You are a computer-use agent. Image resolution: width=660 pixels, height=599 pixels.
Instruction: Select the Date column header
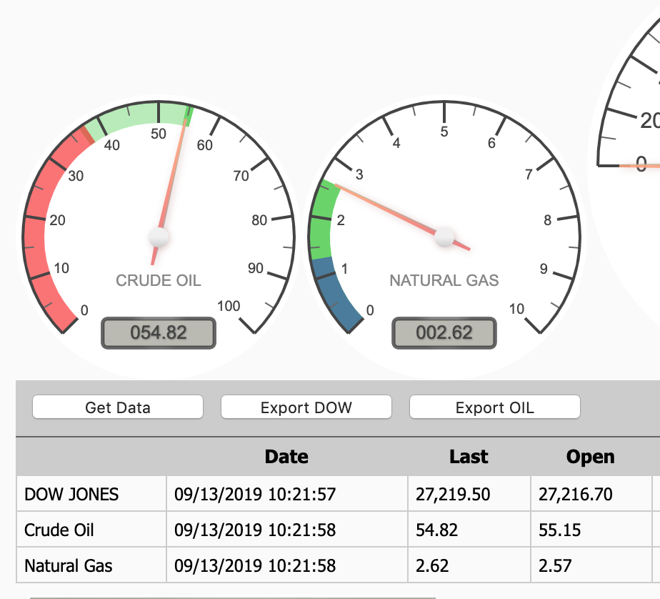point(286,457)
